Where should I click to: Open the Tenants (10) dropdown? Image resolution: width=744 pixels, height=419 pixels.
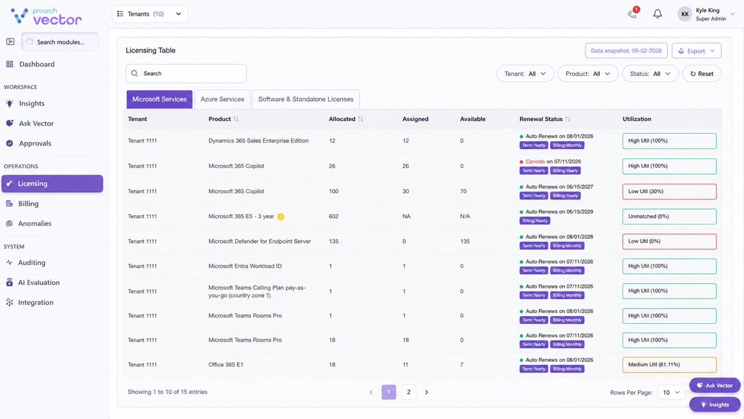[150, 14]
